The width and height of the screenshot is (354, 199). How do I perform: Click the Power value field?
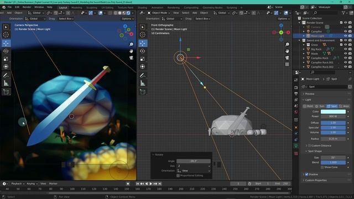[333, 117]
